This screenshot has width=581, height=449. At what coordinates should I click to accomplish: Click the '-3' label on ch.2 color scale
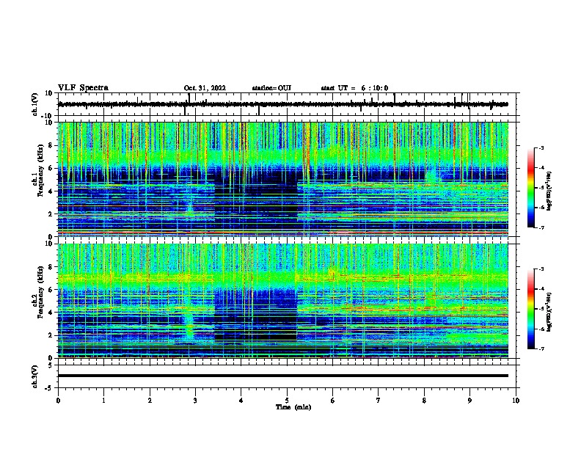(x=541, y=269)
